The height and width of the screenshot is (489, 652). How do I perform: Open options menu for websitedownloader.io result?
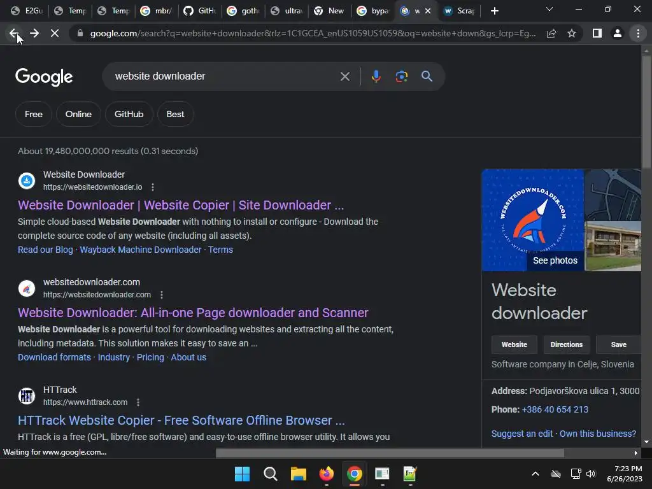[x=153, y=187]
